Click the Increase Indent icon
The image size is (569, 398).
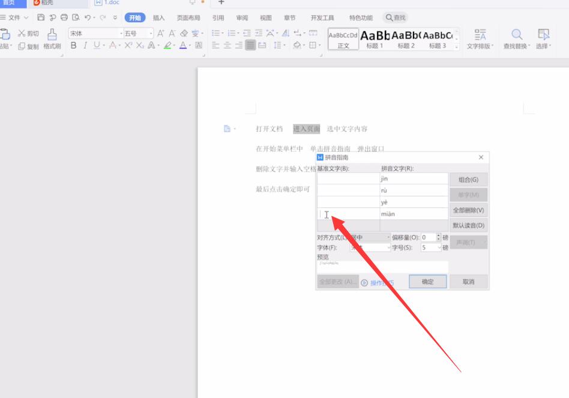click(x=259, y=34)
